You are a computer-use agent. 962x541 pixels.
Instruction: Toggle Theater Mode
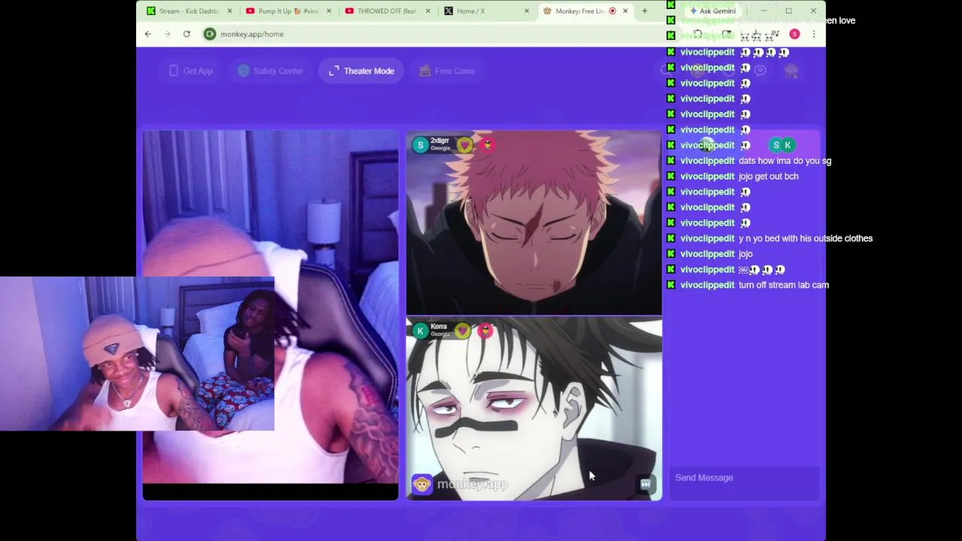(362, 71)
